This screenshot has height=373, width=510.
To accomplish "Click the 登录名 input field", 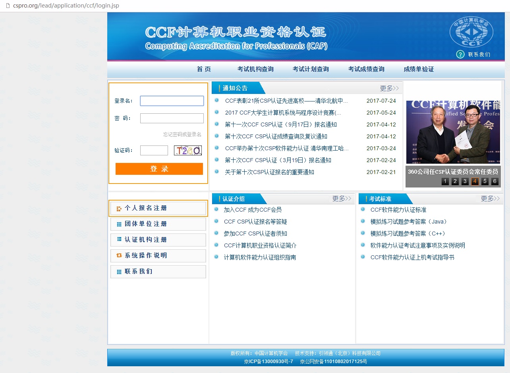I will coord(172,101).
